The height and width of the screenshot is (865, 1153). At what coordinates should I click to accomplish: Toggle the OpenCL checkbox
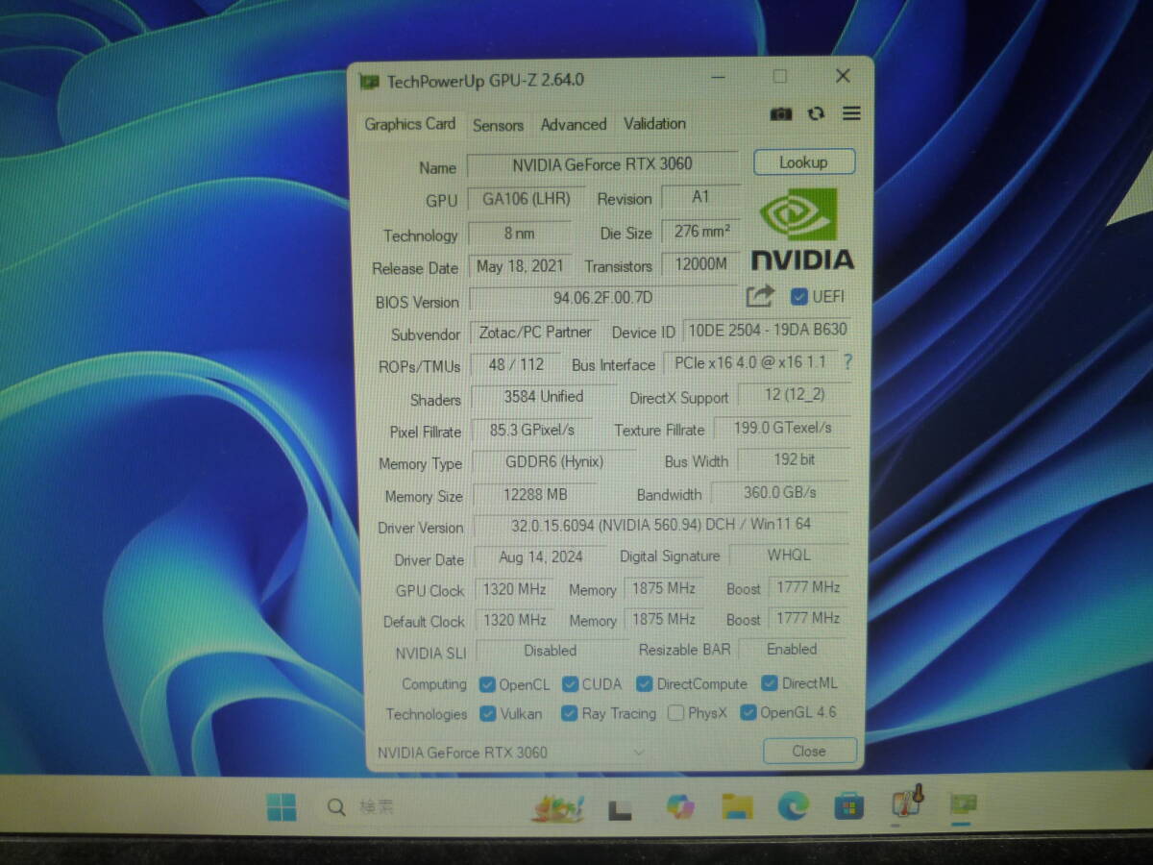coord(485,685)
